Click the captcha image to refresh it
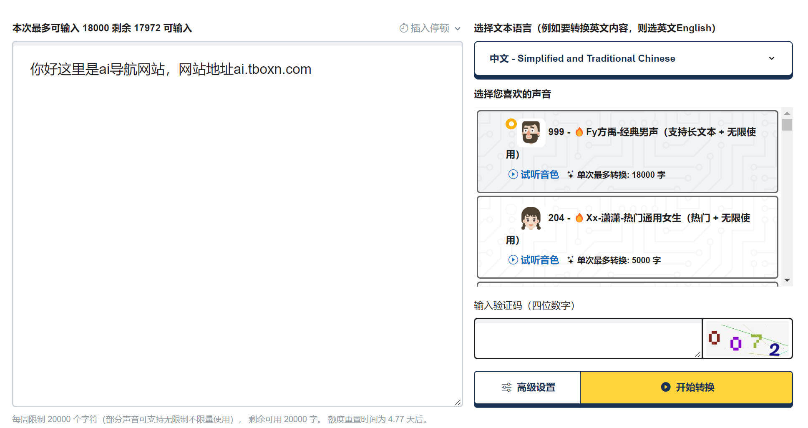 click(x=747, y=339)
